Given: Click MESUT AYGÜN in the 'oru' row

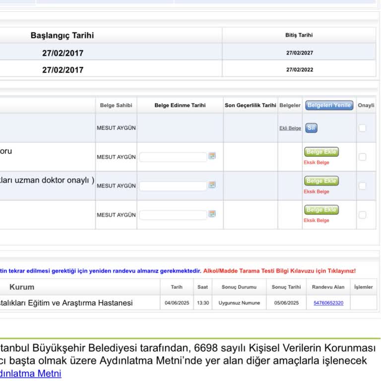Looking at the screenshot, I should click(x=116, y=157).
